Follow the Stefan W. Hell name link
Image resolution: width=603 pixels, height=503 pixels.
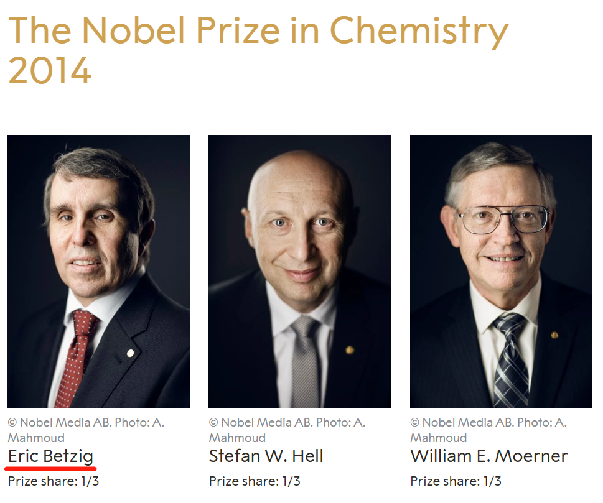[x=266, y=456]
